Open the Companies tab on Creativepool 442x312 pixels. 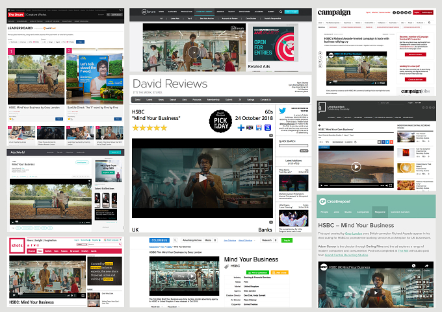tap(363, 212)
